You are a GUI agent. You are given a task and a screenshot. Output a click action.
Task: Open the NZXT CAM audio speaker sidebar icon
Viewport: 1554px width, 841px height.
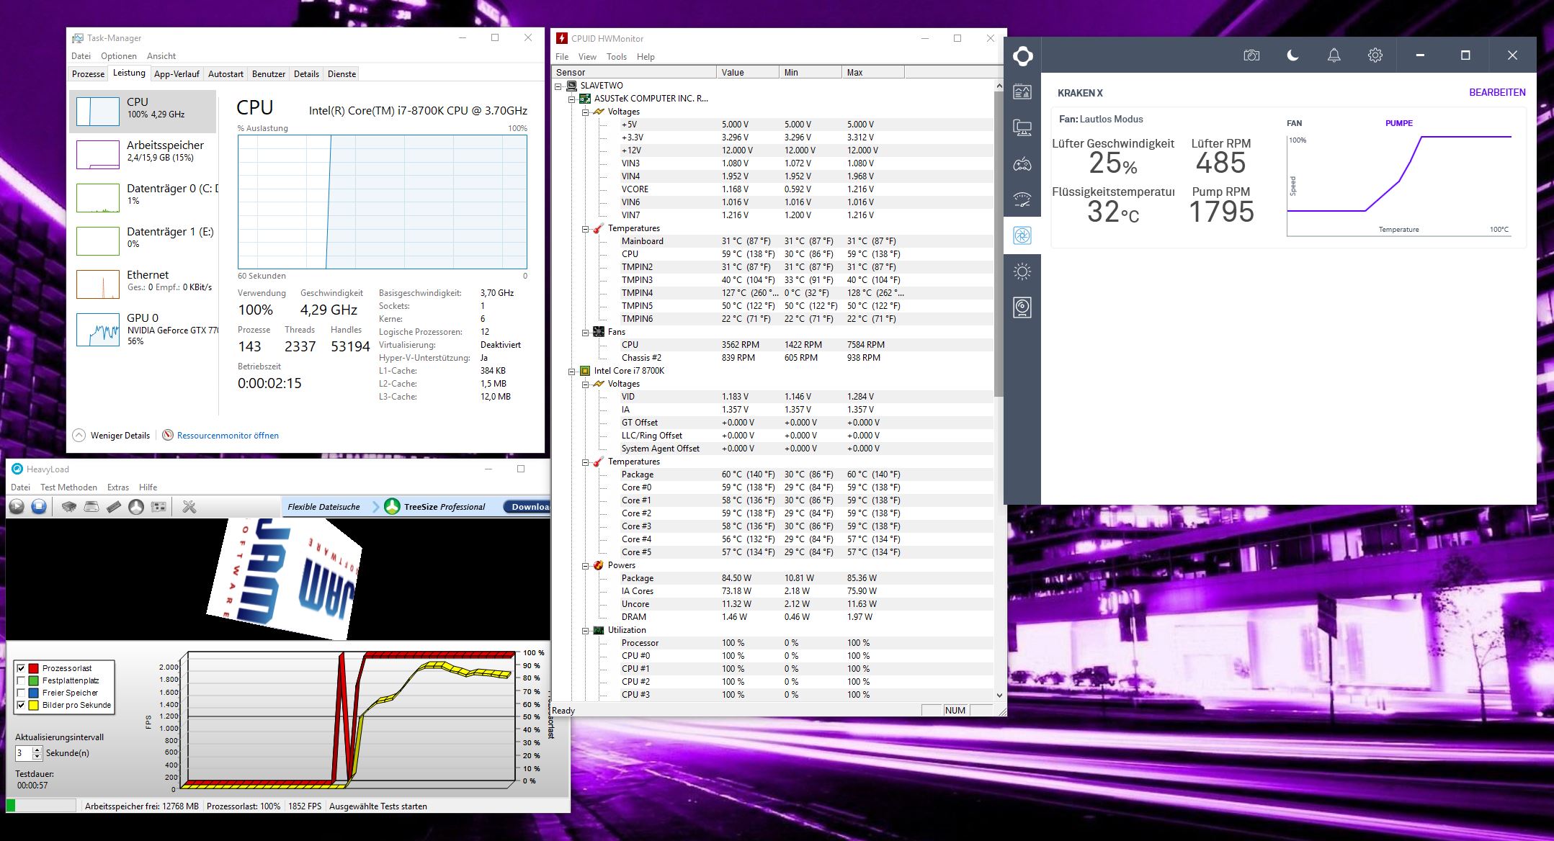point(1022,307)
